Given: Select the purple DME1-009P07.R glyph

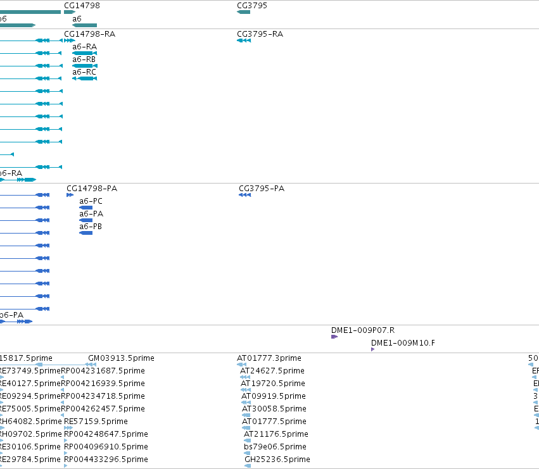Looking at the screenshot, I should point(334,337).
